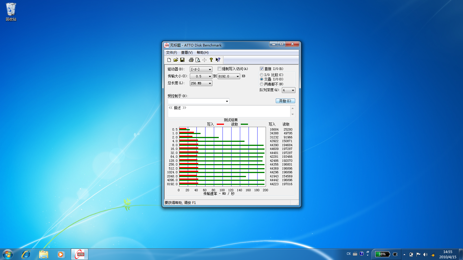This screenshot has height=260, width=463.
Task: Click the description box scroll down arrow
Action: tap(293, 114)
